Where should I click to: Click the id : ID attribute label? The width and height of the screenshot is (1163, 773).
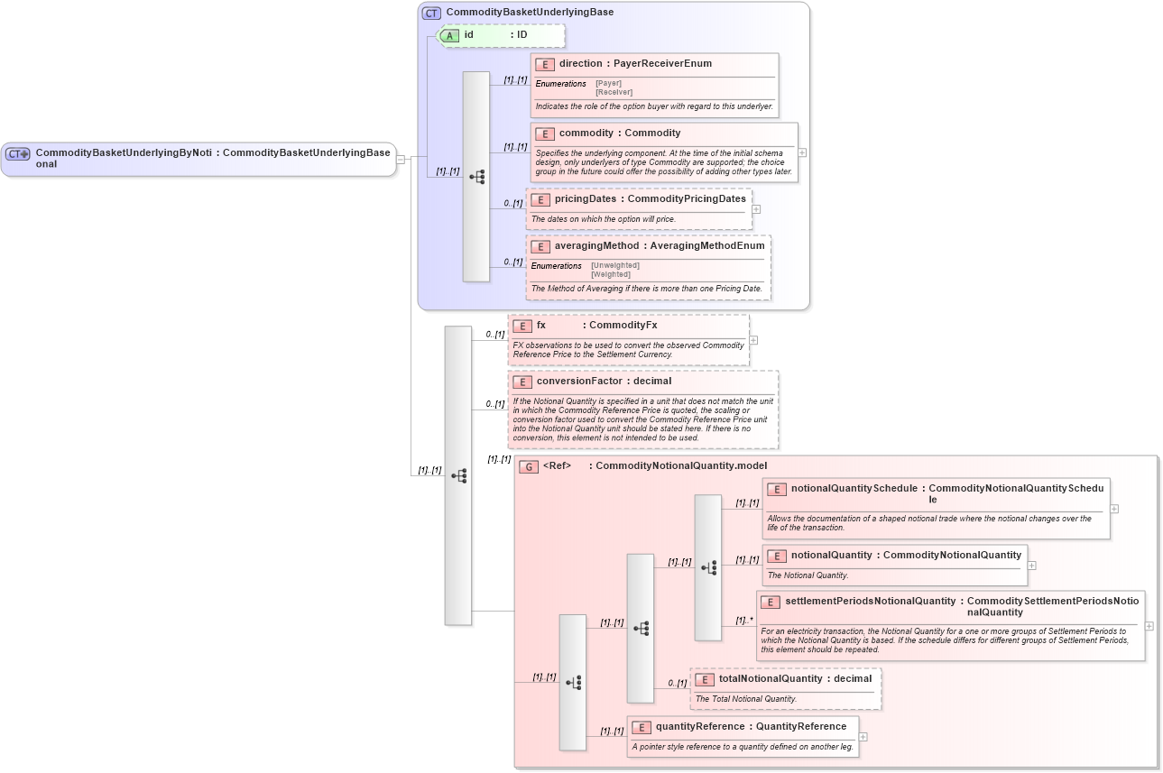(x=494, y=35)
